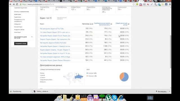Click the page vertical scrollbar thumb

[x=170, y=52]
